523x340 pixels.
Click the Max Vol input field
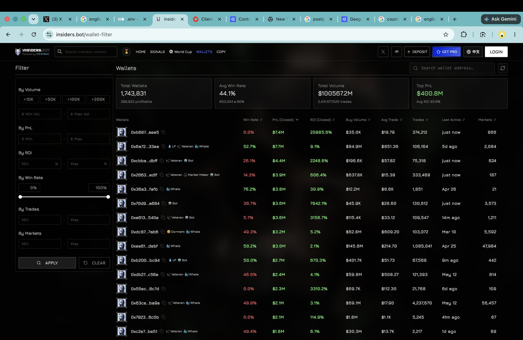click(x=89, y=114)
